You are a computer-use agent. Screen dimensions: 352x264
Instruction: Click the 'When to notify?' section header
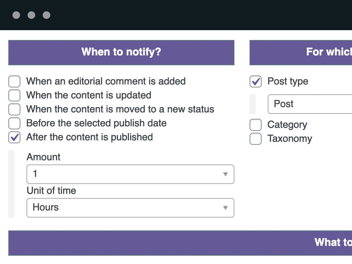(x=121, y=52)
